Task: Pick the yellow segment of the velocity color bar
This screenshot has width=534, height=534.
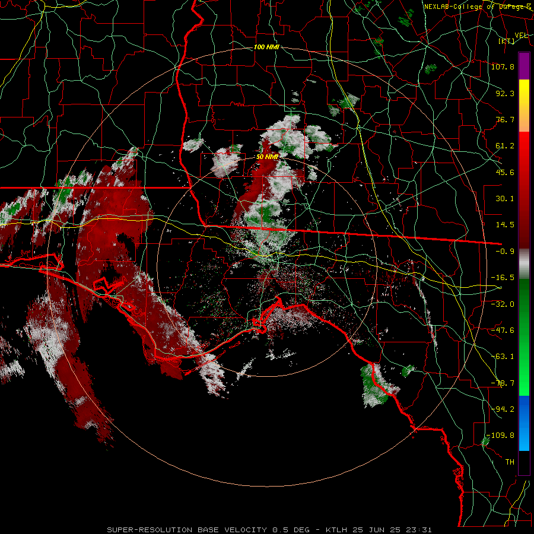Action: pyautogui.click(x=524, y=92)
